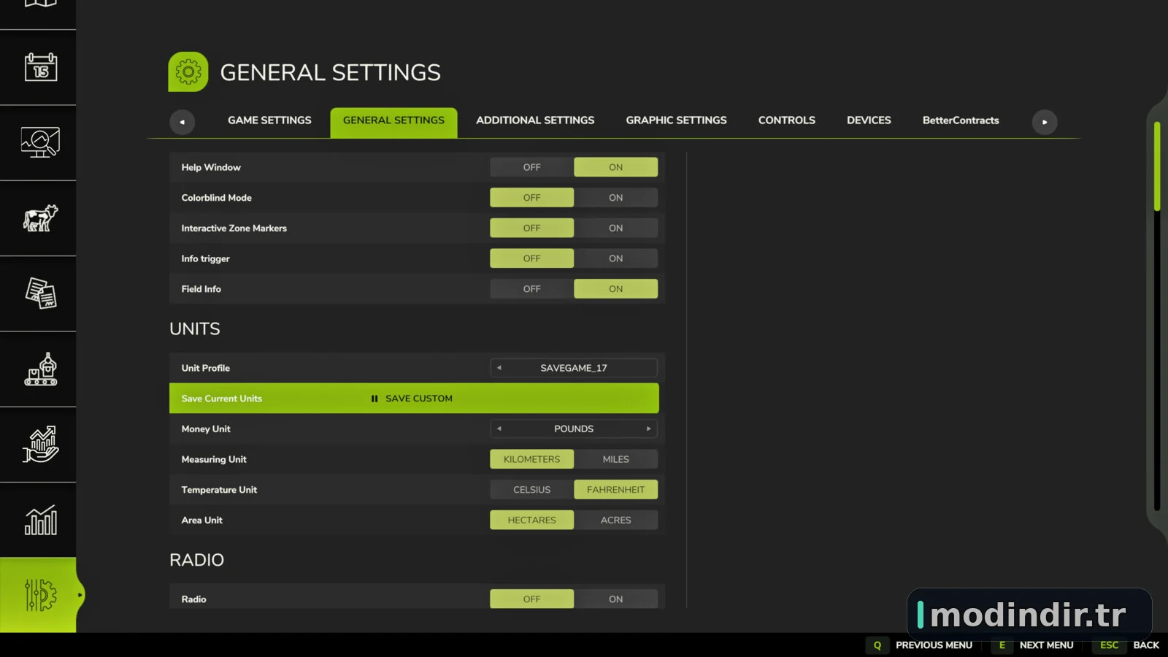Select MILES as measuring unit
This screenshot has width=1168, height=657.
pyautogui.click(x=615, y=459)
